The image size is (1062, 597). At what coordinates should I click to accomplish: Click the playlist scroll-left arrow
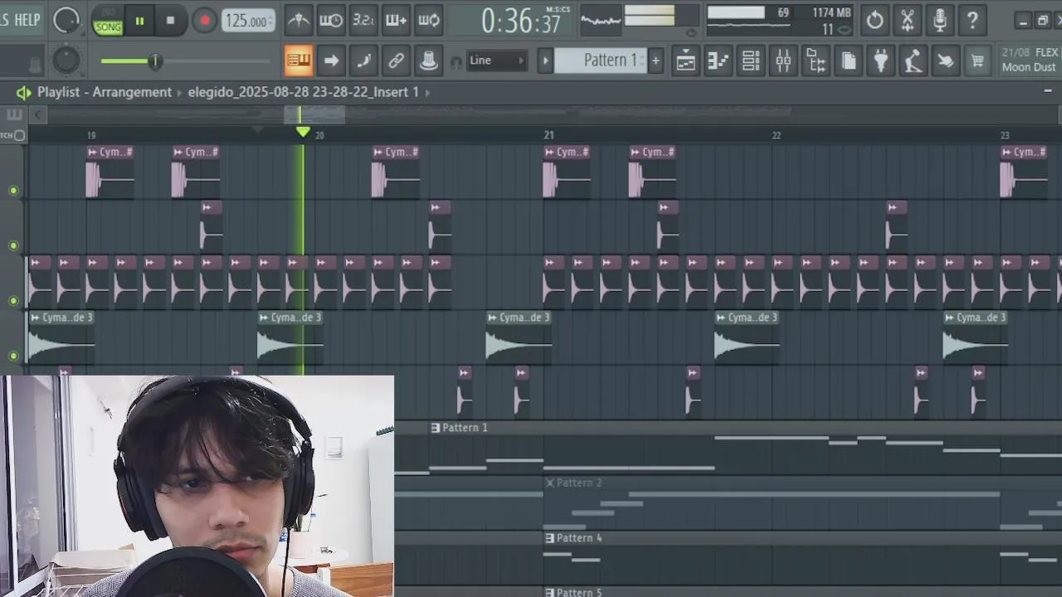37,114
